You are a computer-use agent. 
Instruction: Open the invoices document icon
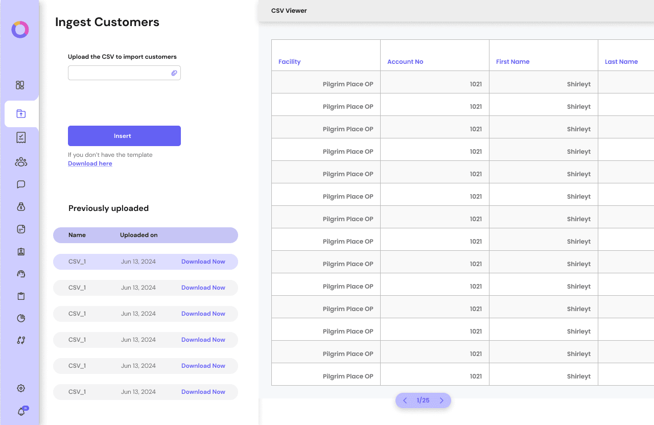tap(20, 229)
